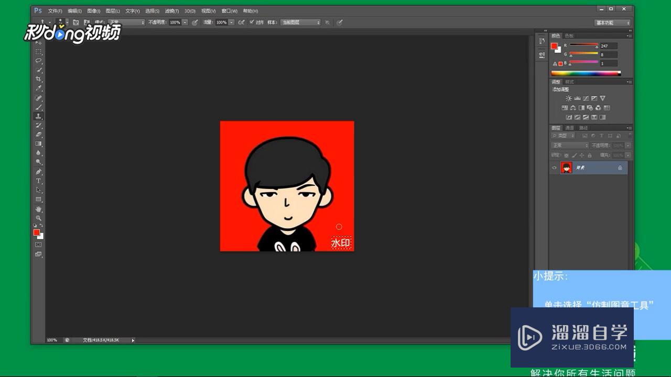The height and width of the screenshot is (377, 671).
Task: Open the layer blend mode dropdown
Action: point(570,146)
